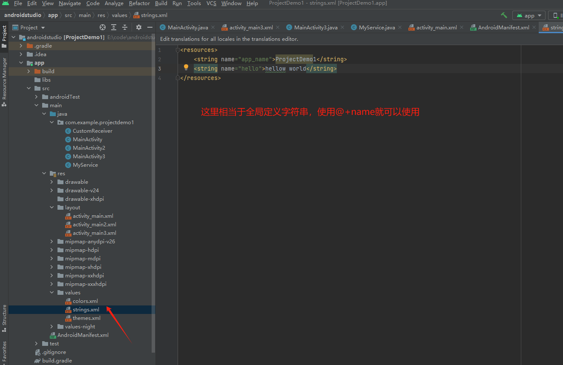Open the Edit menu
The width and height of the screenshot is (563, 365).
click(x=32, y=3)
